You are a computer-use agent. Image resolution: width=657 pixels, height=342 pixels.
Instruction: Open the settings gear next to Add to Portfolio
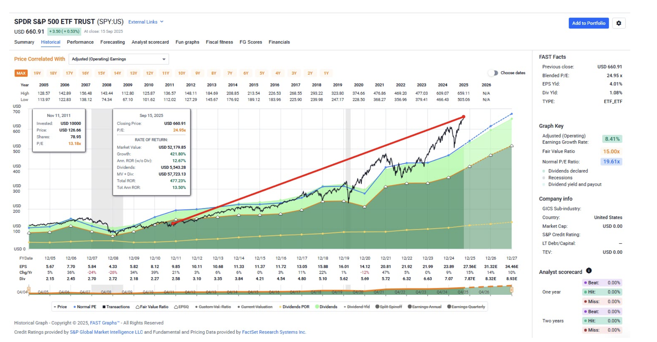coord(619,23)
